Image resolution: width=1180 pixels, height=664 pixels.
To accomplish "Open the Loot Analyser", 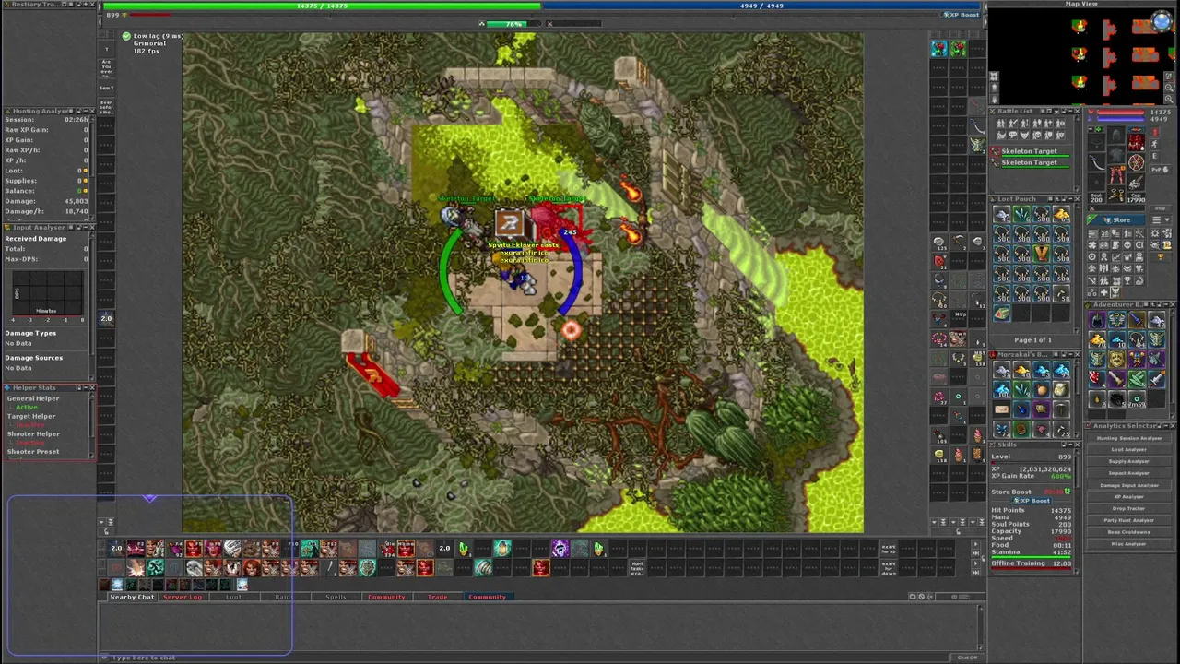I will pos(1128,450).
